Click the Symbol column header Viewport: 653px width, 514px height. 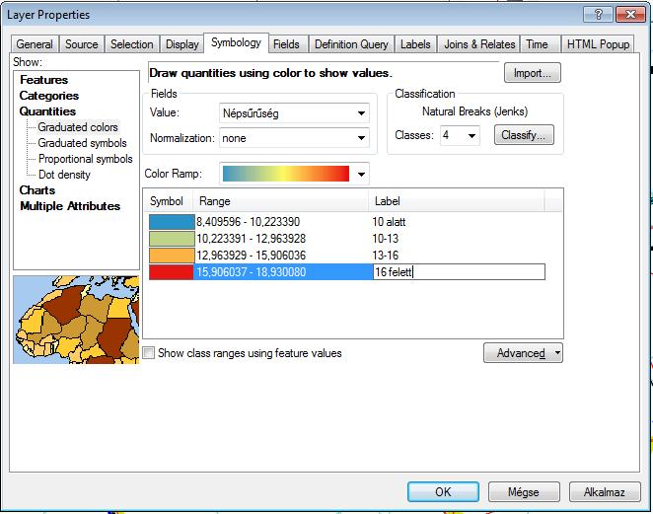tap(168, 201)
